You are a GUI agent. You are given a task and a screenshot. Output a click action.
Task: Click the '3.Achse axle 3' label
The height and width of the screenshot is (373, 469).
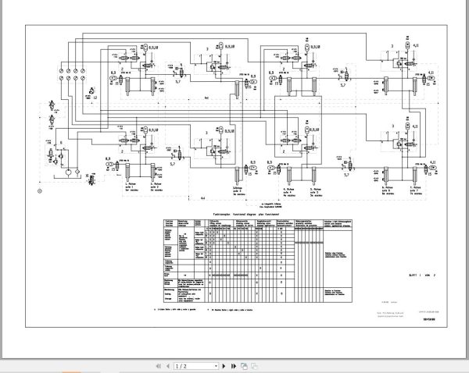[238, 191]
